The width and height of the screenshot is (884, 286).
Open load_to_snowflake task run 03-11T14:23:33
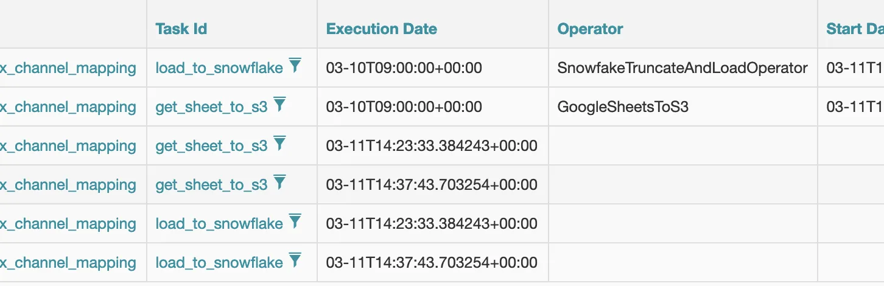219,224
